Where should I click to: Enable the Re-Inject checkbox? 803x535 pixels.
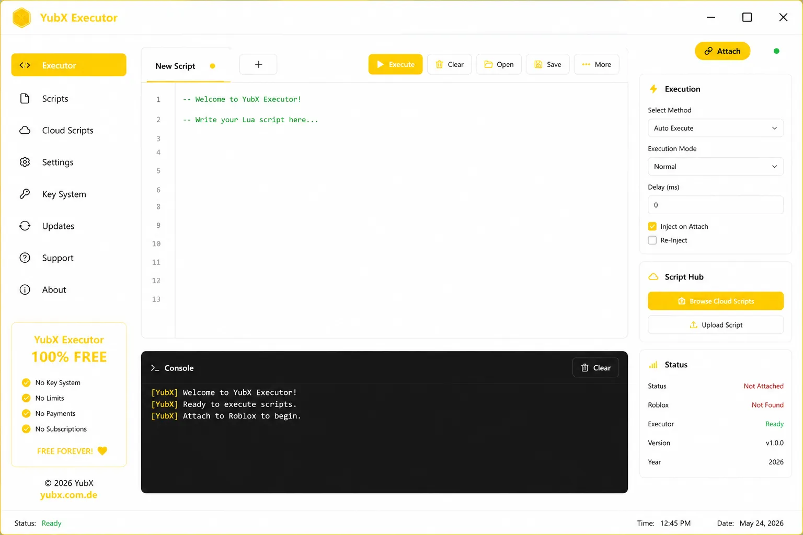(x=652, y=240)
